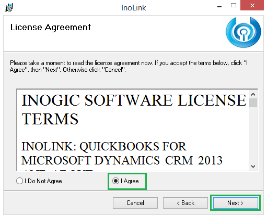267x217 pixels.
Task: Select the "I Do Not Agree" option
Action: click(39, 181)
